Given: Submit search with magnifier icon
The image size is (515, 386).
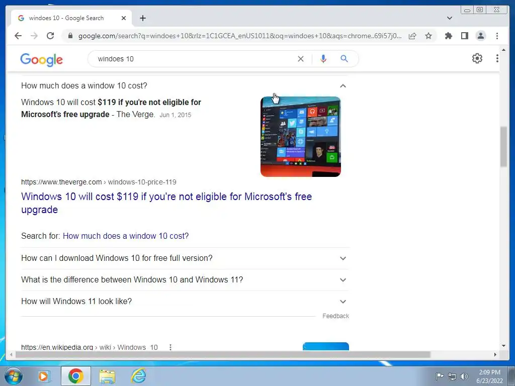Looking at the screenshot, I should tap(344, 59).
